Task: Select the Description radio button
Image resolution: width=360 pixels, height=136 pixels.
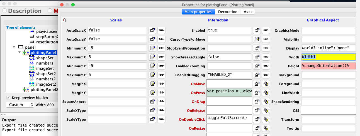Action: click(x=5, y=11)
